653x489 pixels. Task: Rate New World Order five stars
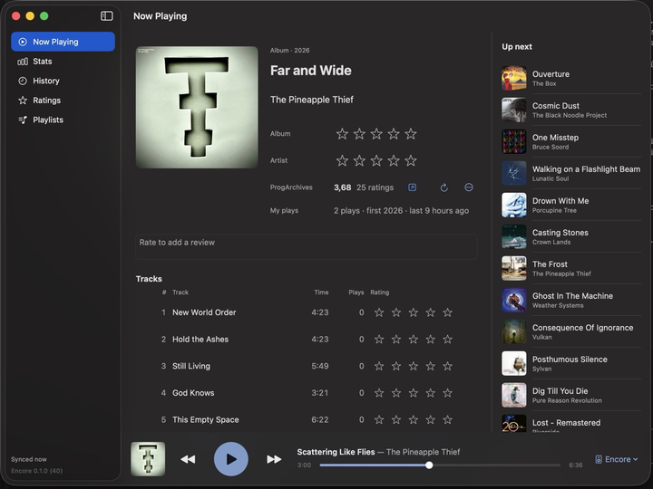point(447,312)
